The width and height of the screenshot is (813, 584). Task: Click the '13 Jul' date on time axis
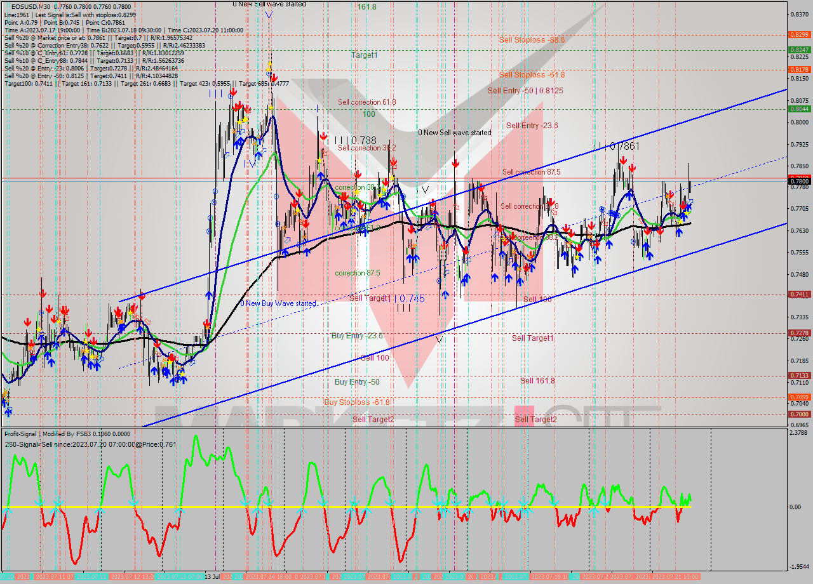[x=213, y=577]
